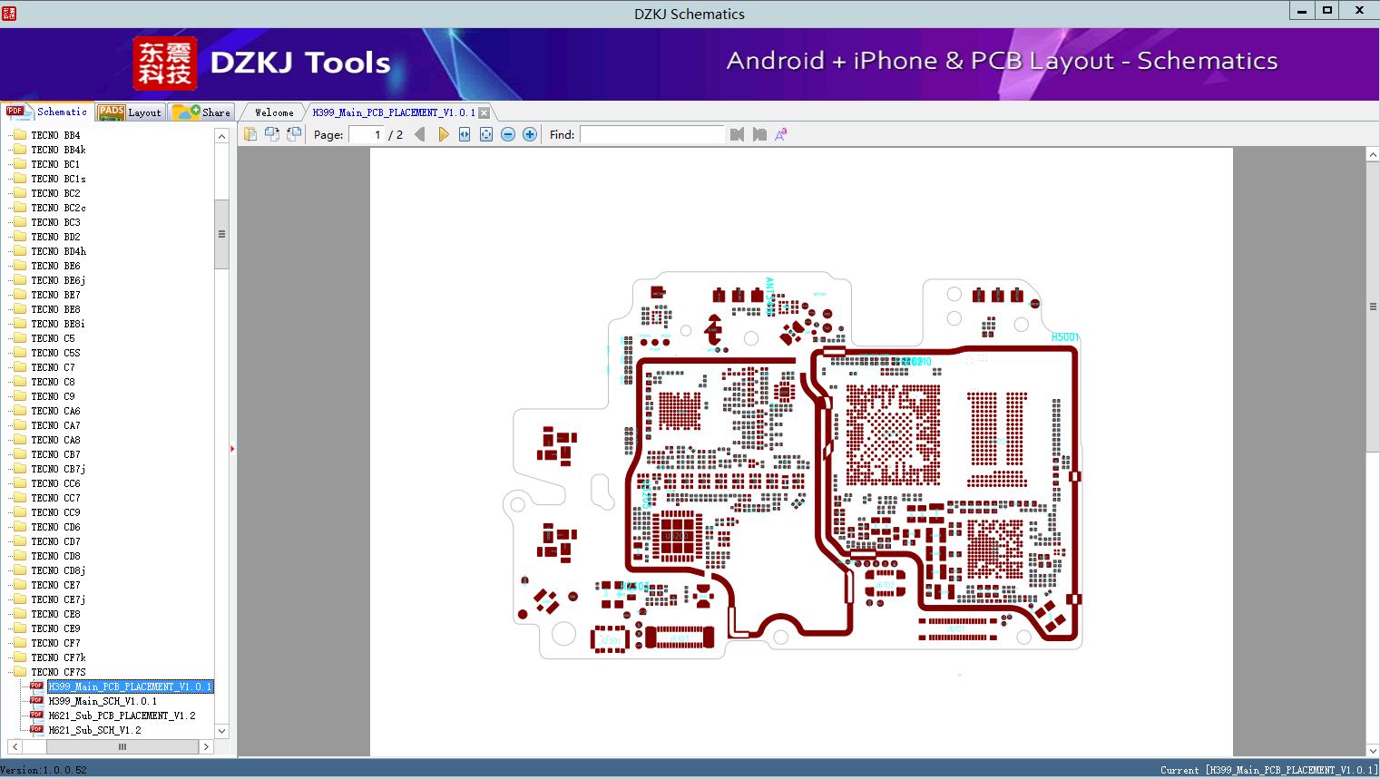Open the Share tab
Viewport: 1380px width, 779px height.
[201, 112]
